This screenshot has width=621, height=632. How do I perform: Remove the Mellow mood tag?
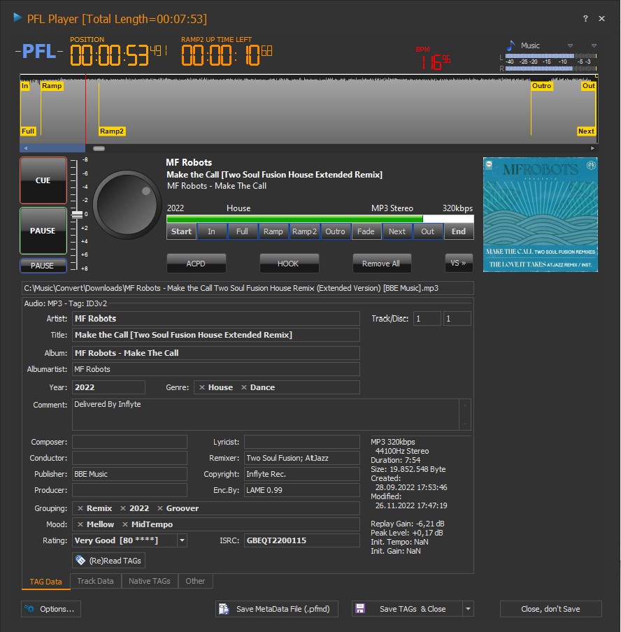[80, 524]
